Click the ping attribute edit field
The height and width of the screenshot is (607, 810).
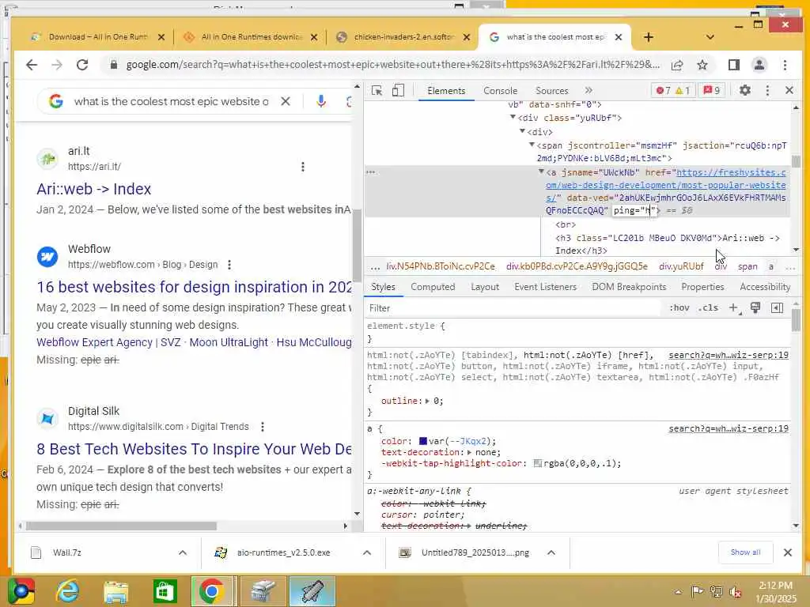pyautogui.click(x=634, y=210)
